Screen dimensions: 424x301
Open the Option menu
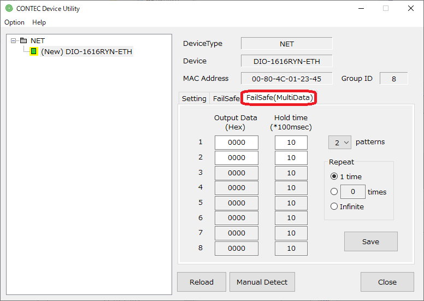[14, 22]
